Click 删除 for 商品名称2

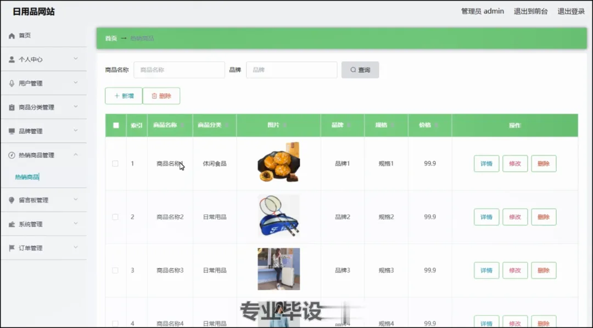[x=544, y=217]
